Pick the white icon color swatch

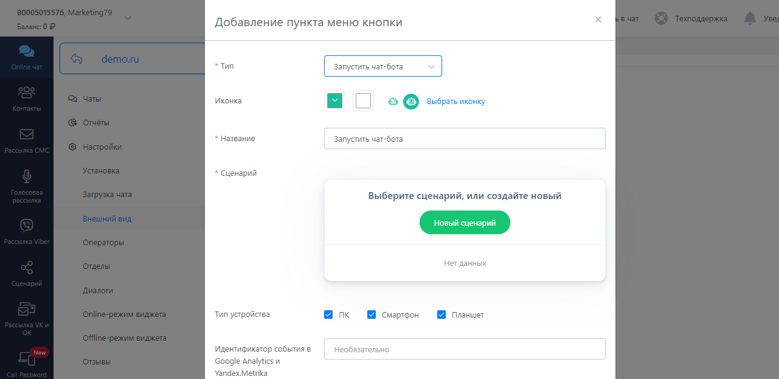pyautogui.click(x=363, y=101)
